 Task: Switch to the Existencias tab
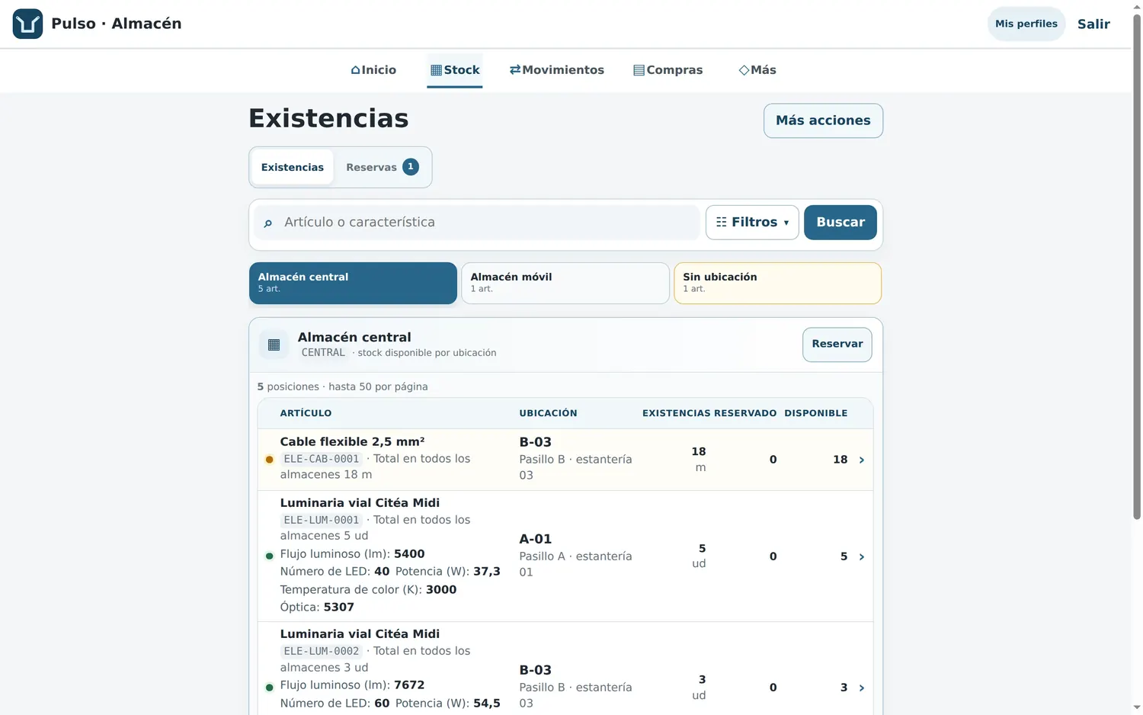point(293,167)
